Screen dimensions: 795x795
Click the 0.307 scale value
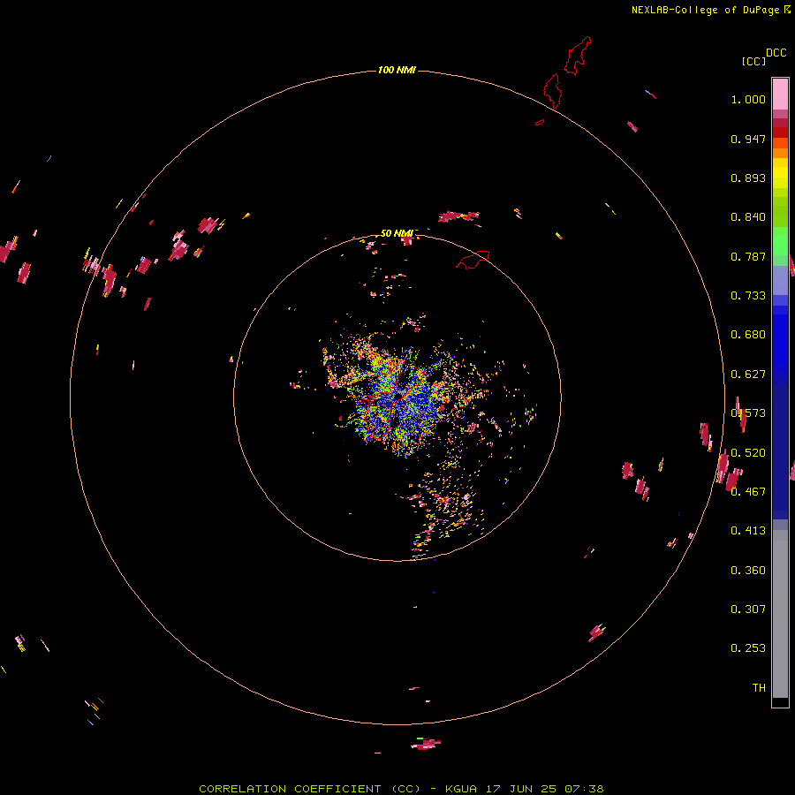coord(748,609)
